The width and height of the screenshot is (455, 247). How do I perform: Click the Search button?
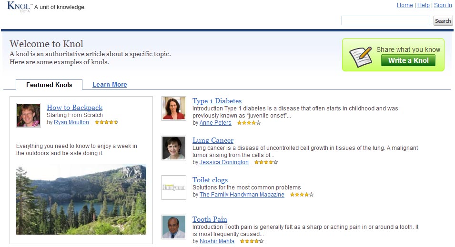click(x=443, y=21)
